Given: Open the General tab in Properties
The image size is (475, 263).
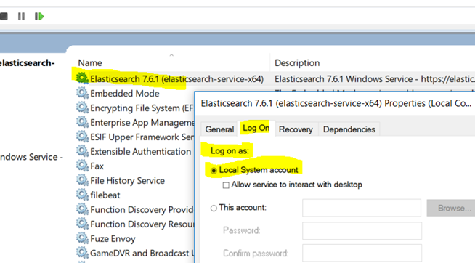Looking at the screenshot, I should tap(219, 129).
